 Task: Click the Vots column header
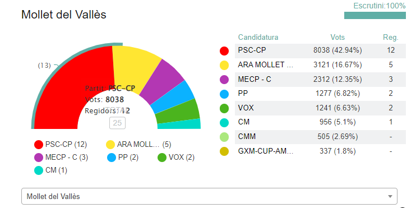tap(338, 37)
